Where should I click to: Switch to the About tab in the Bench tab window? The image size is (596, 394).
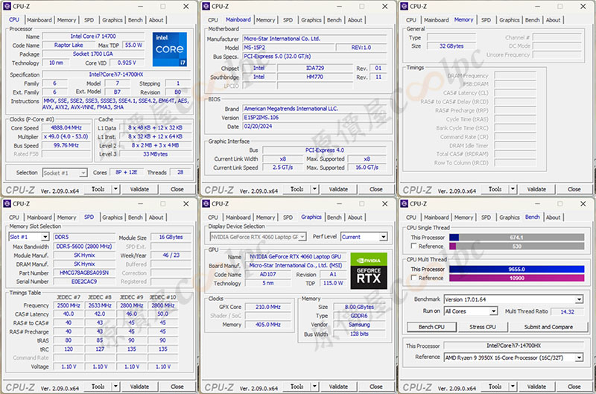pos(553,217)
